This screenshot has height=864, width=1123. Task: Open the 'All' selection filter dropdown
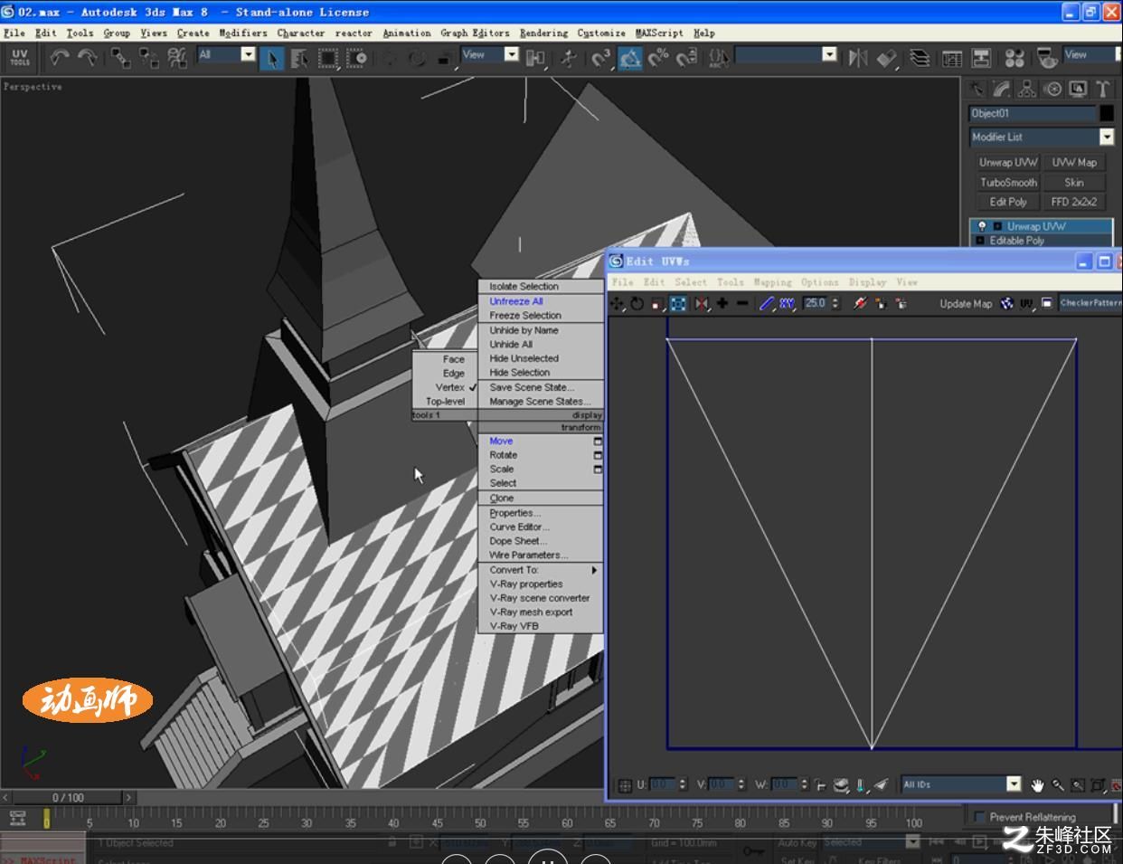[x=249, y=54]
